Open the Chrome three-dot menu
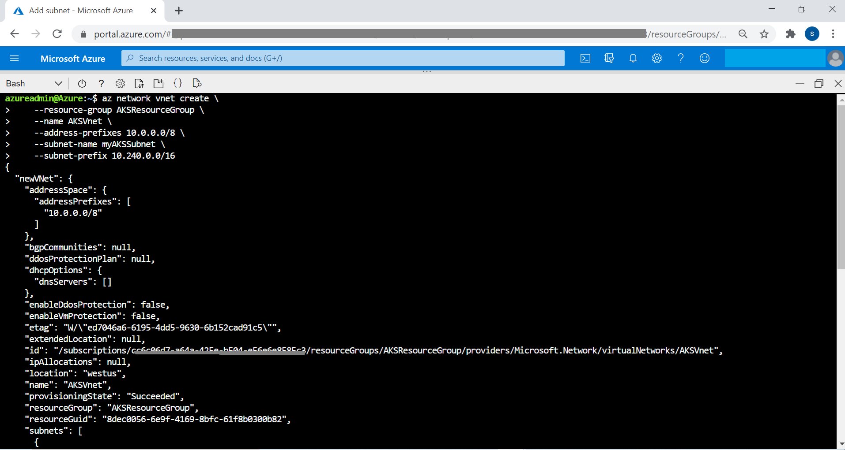Image resolution: width=845 pixels, height=450 pixels. pyautogui.click(x=833, y=34)
